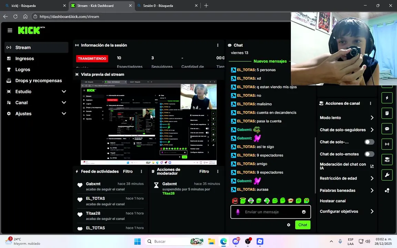Switch to the kick] - Búsqueda tab
Screen dimensions: 397x248
click(x=34, y=6)
